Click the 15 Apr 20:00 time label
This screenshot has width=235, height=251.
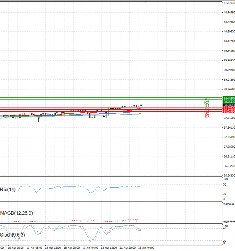[x=72, y=248]
